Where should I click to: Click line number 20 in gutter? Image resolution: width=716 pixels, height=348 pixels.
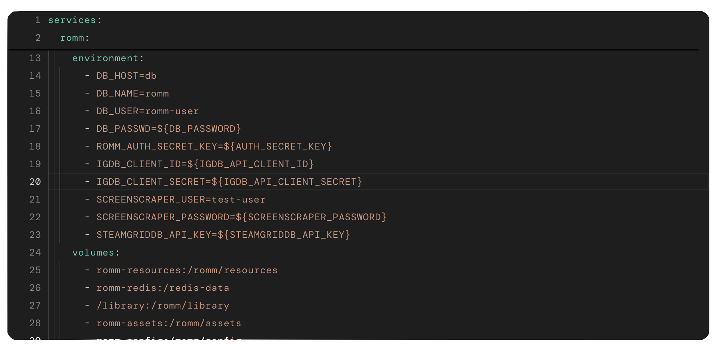point(35,182)
